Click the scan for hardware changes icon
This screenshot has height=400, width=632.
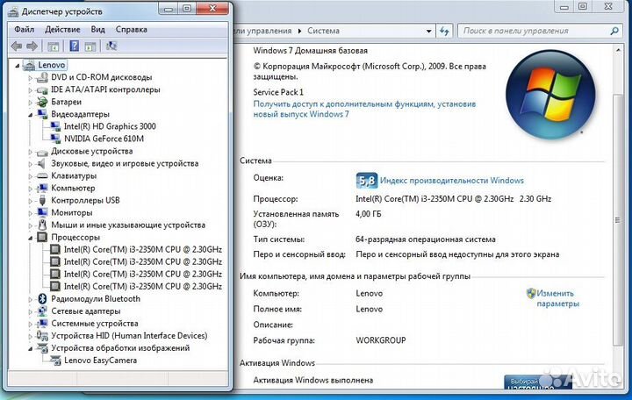click(111, 46)
